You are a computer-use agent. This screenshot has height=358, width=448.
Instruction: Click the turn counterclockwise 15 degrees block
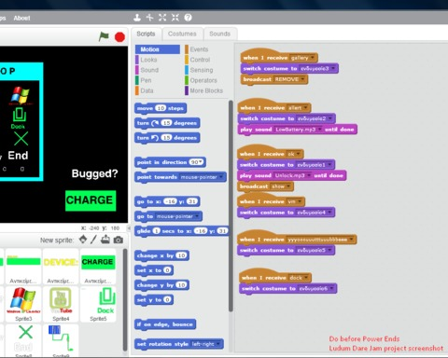[167, 138]
